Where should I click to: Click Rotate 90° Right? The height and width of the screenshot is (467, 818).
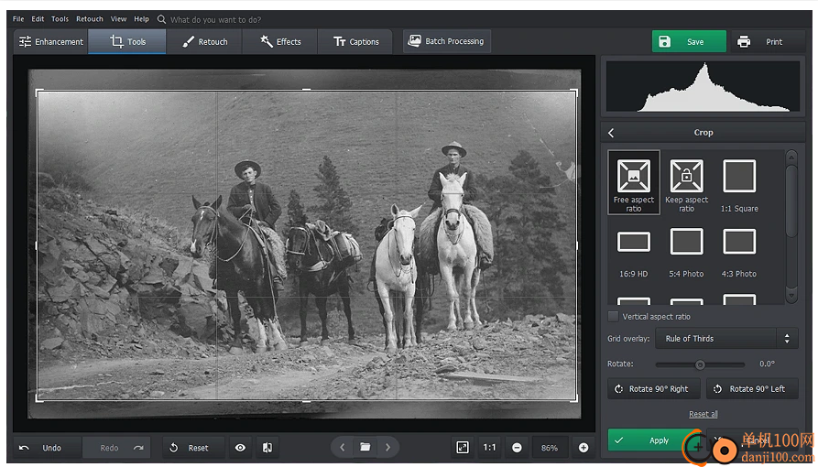click(654, 389)
